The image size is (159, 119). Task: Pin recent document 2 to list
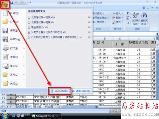(x=89, y=22)
